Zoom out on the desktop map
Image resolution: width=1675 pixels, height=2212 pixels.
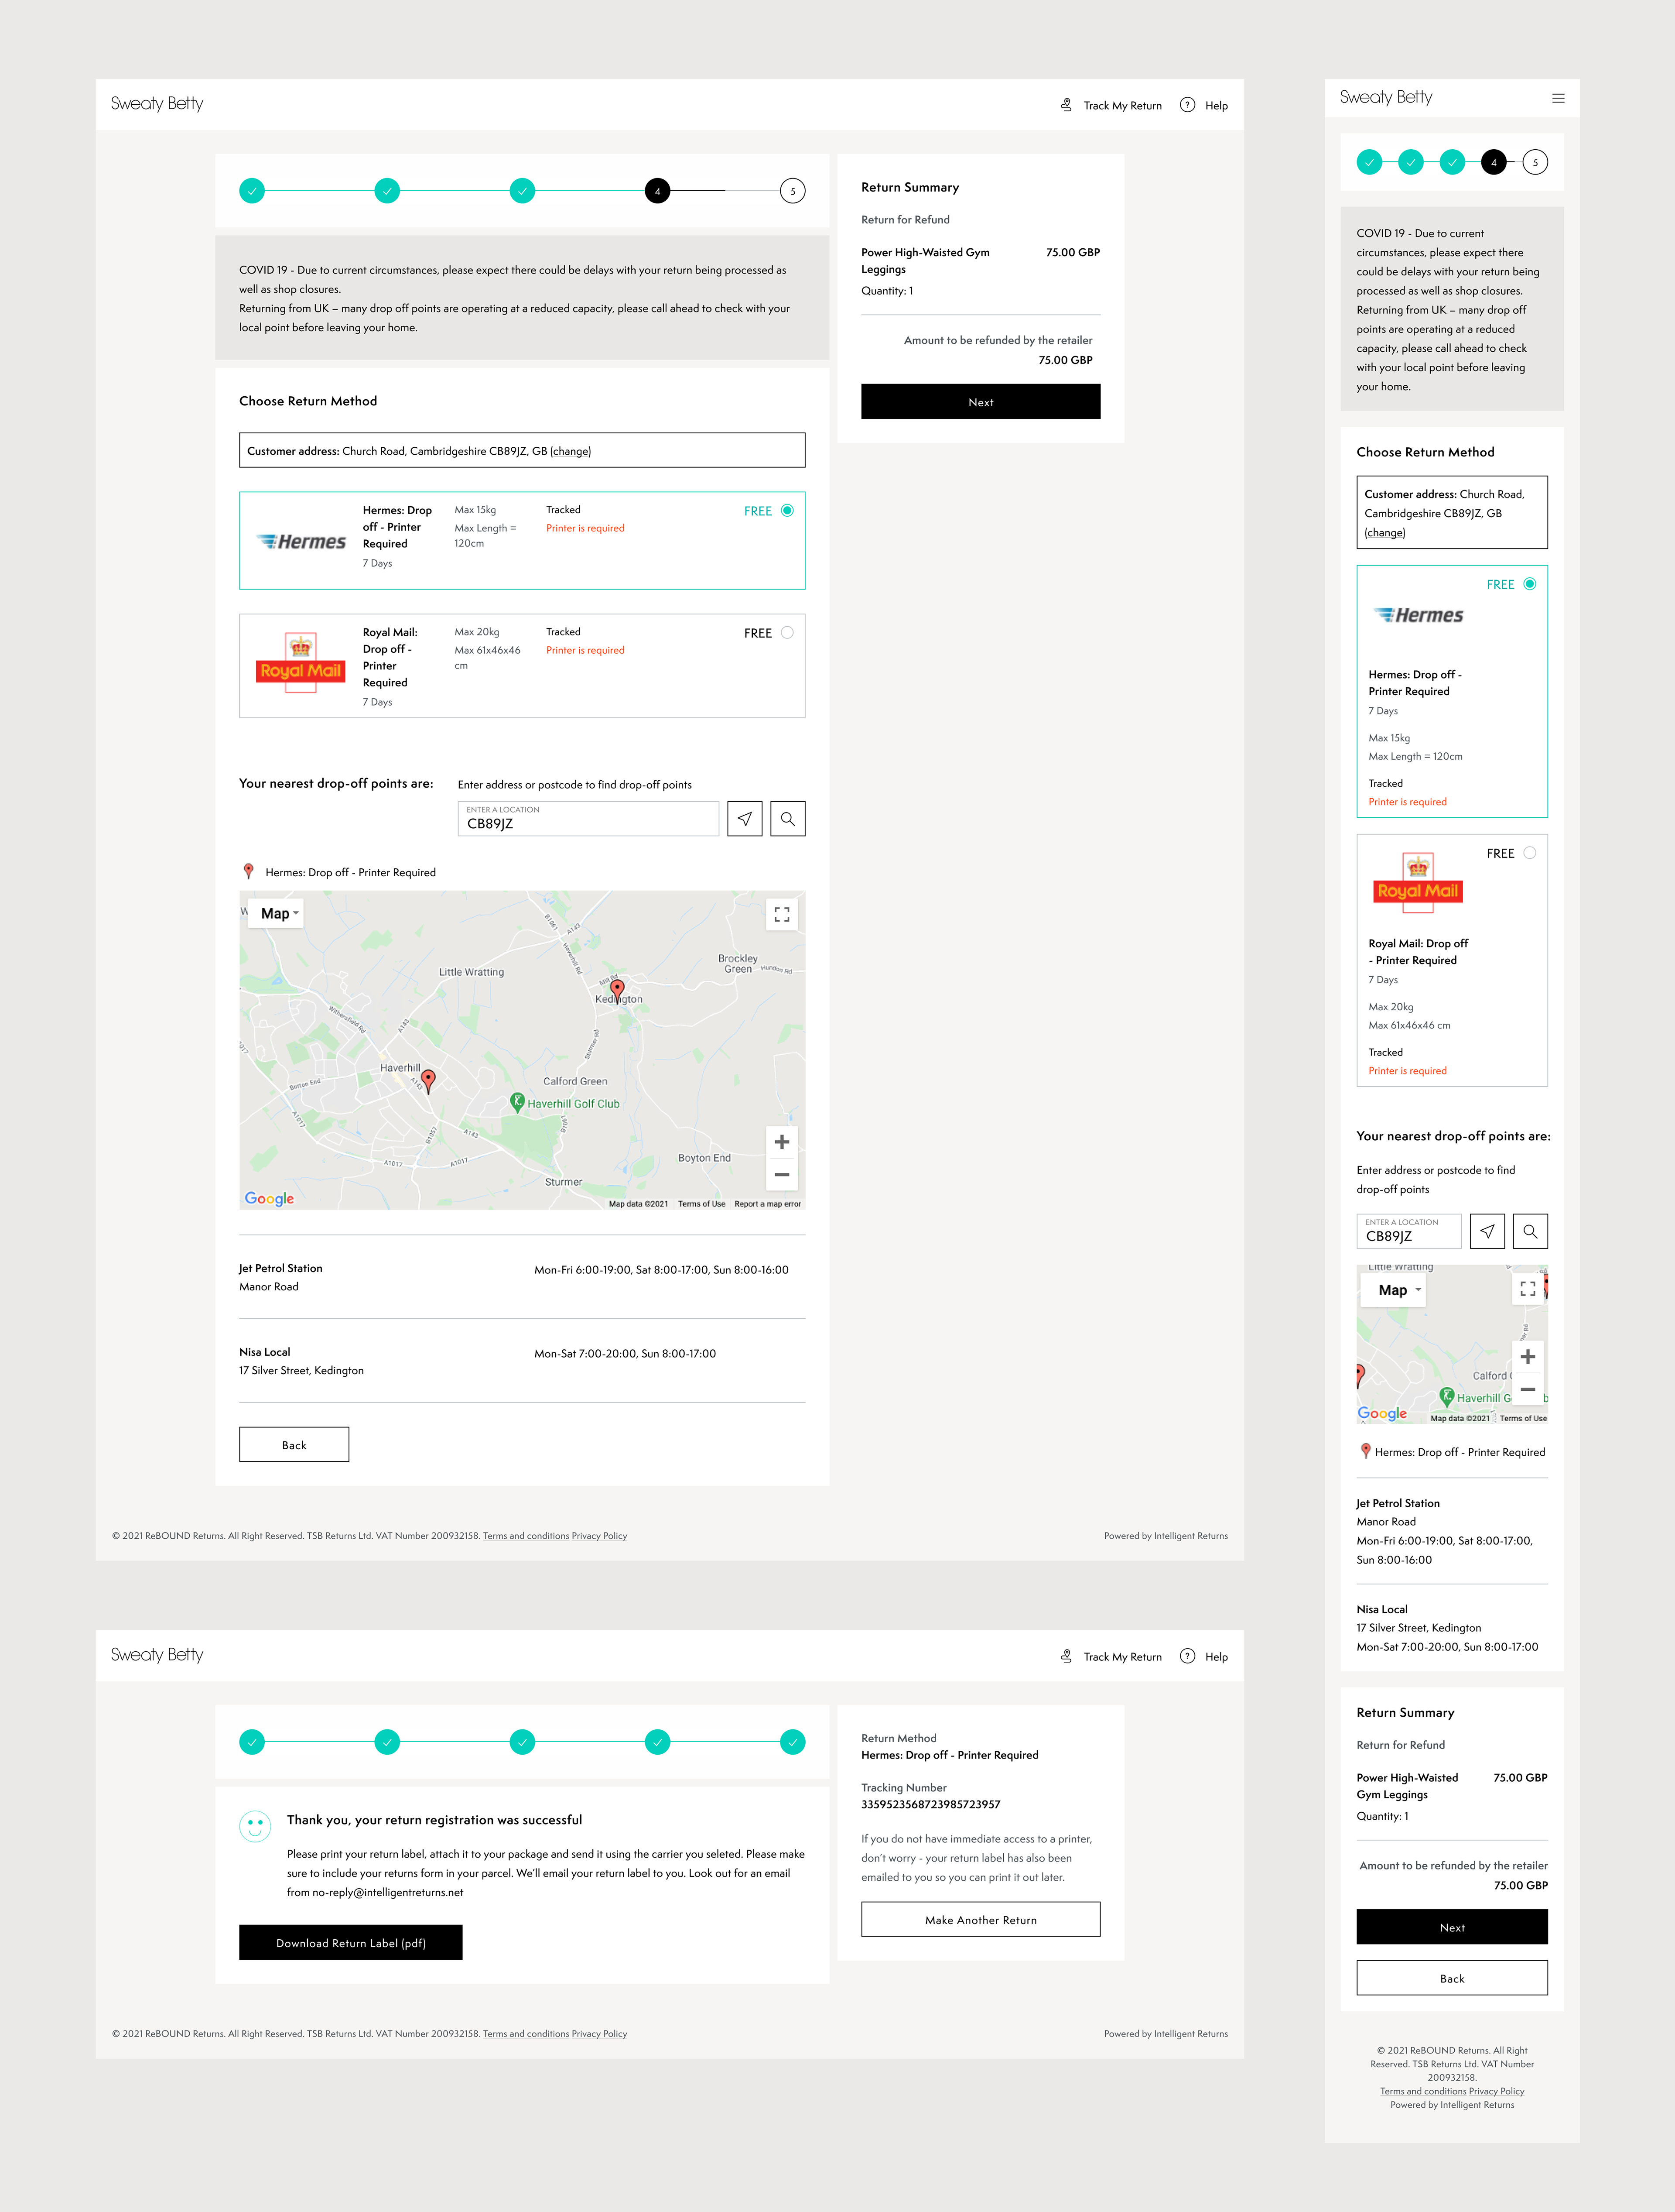coord(782,1175)
